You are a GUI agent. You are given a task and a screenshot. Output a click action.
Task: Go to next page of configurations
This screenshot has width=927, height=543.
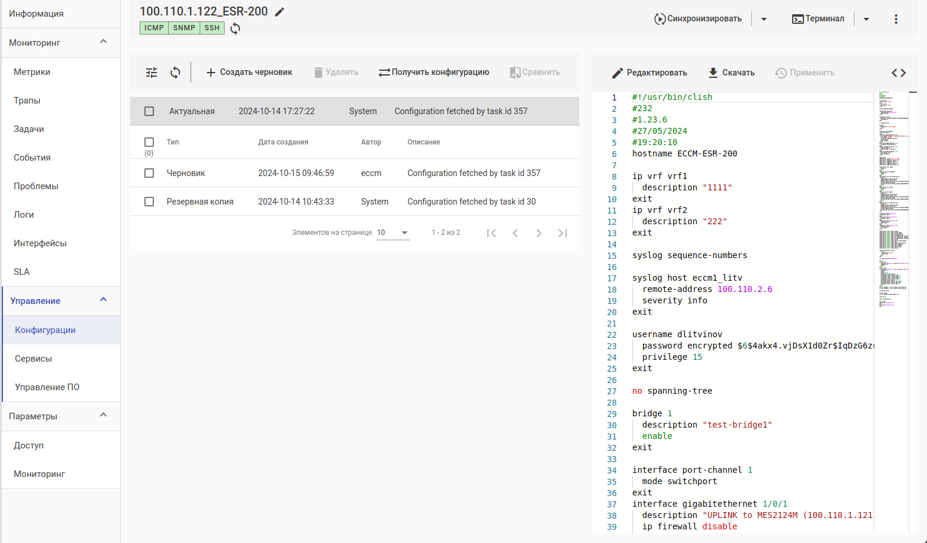coord(538,233)
